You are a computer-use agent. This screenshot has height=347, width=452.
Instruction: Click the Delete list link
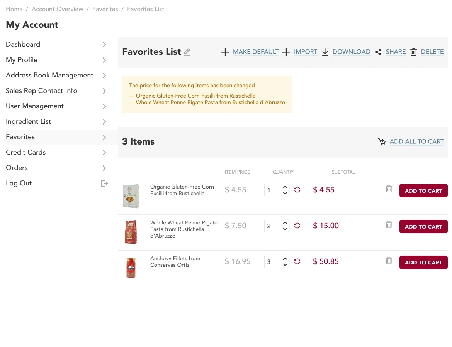click(432, 52)
